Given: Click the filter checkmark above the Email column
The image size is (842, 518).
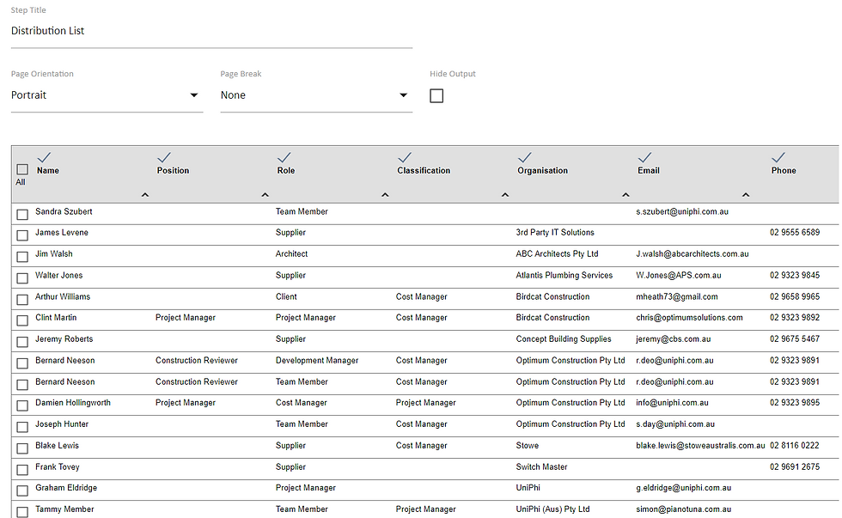Looking at the screenshot, I should click(645, 155).
